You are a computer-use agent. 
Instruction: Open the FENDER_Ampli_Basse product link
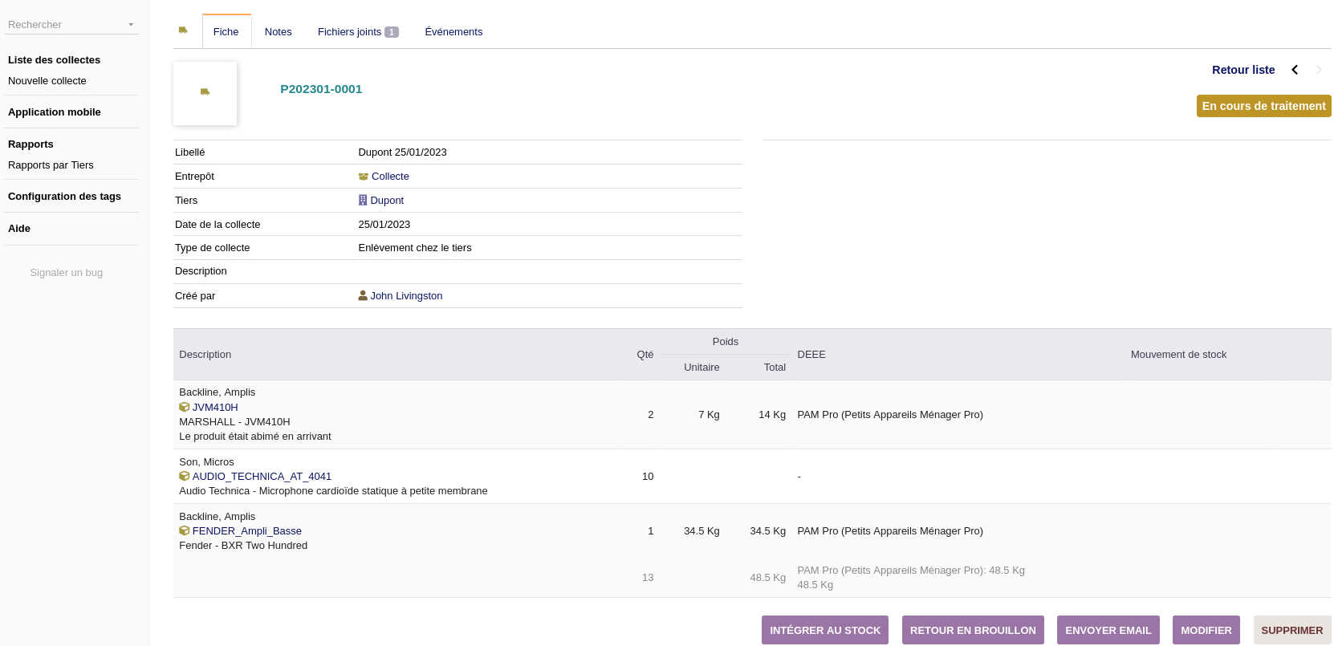(247, 531)
